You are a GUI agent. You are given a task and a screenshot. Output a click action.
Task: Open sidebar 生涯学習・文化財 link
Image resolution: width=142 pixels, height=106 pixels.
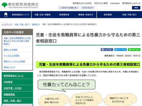point(12,88)
